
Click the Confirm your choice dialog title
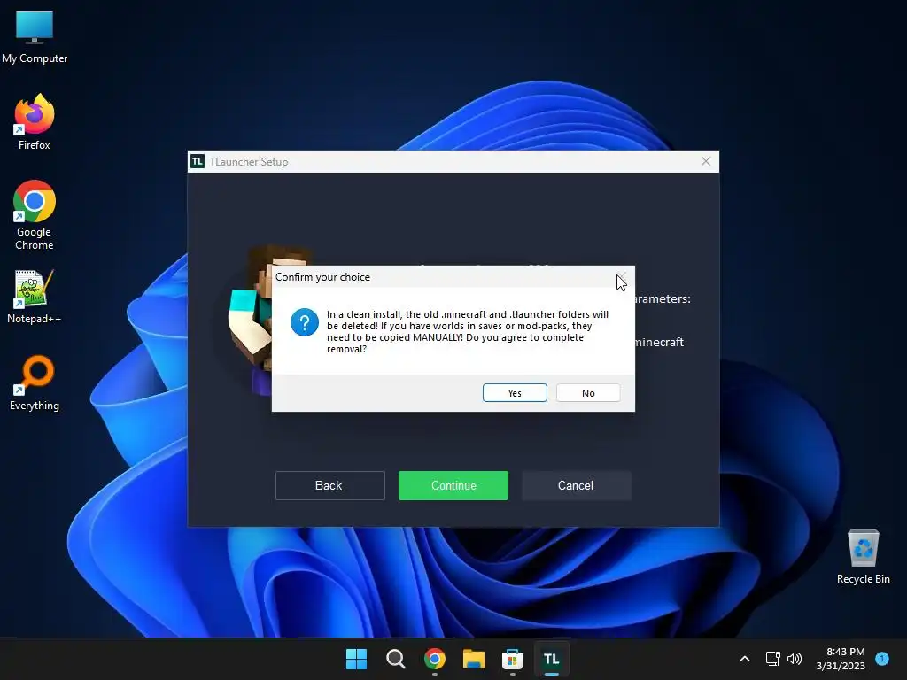tap(322, 277)
